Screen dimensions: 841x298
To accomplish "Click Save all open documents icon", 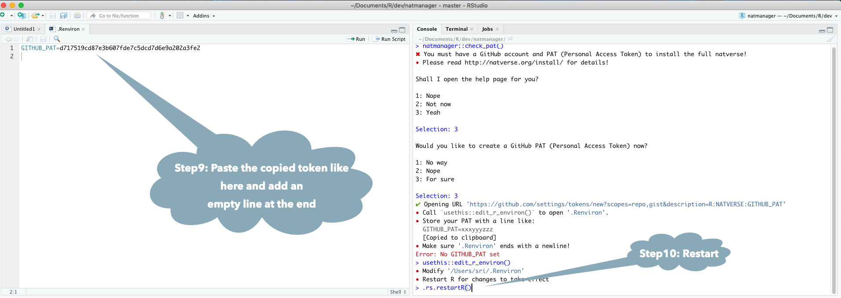I will coord(64,15).
